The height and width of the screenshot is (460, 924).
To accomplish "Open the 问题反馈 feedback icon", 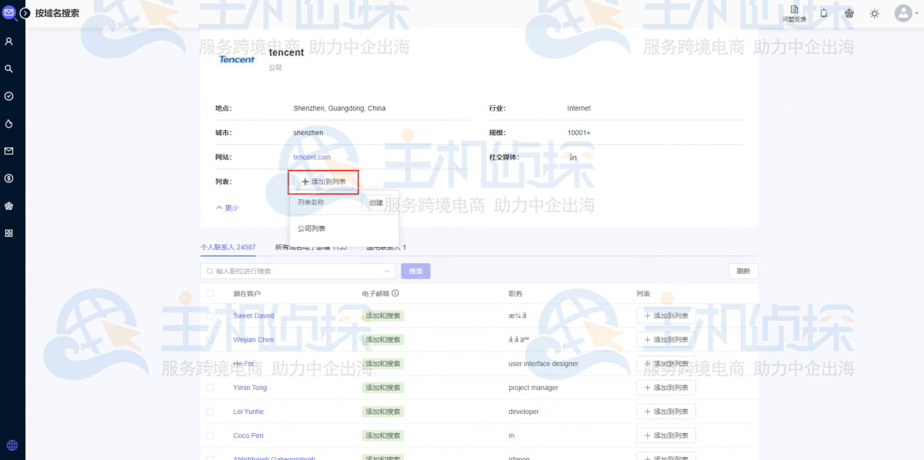I will click(794, 12).
